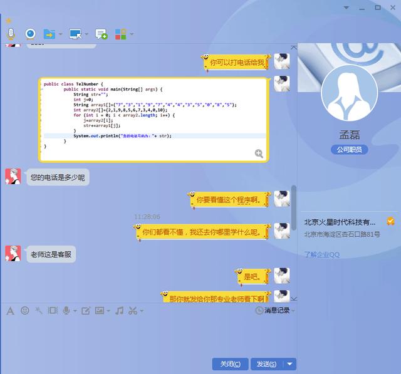Click the timestamp 11:28:06

click(x=147, y=217)
